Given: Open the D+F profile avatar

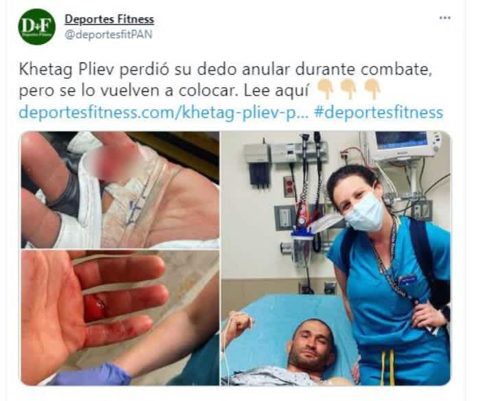Looking at the screenshot, I should [37, 27].
